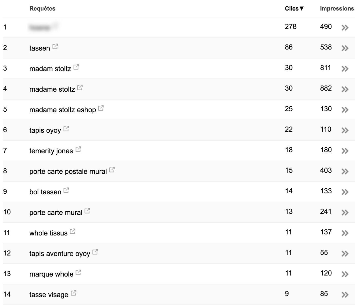Expand double chevron on tassen row

coord(345,48)
